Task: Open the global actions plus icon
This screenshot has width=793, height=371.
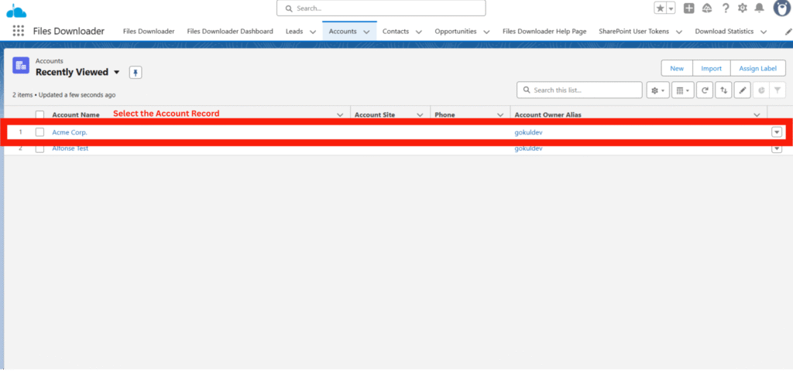Action: click(688, 8)
